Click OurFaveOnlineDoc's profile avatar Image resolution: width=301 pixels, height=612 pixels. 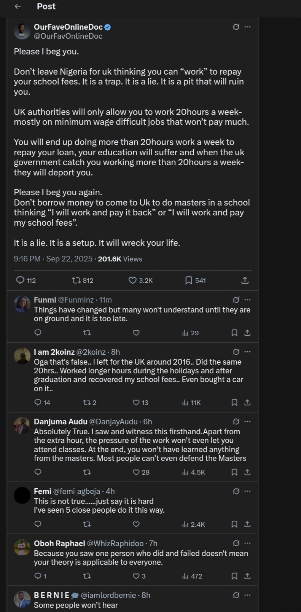22,31
